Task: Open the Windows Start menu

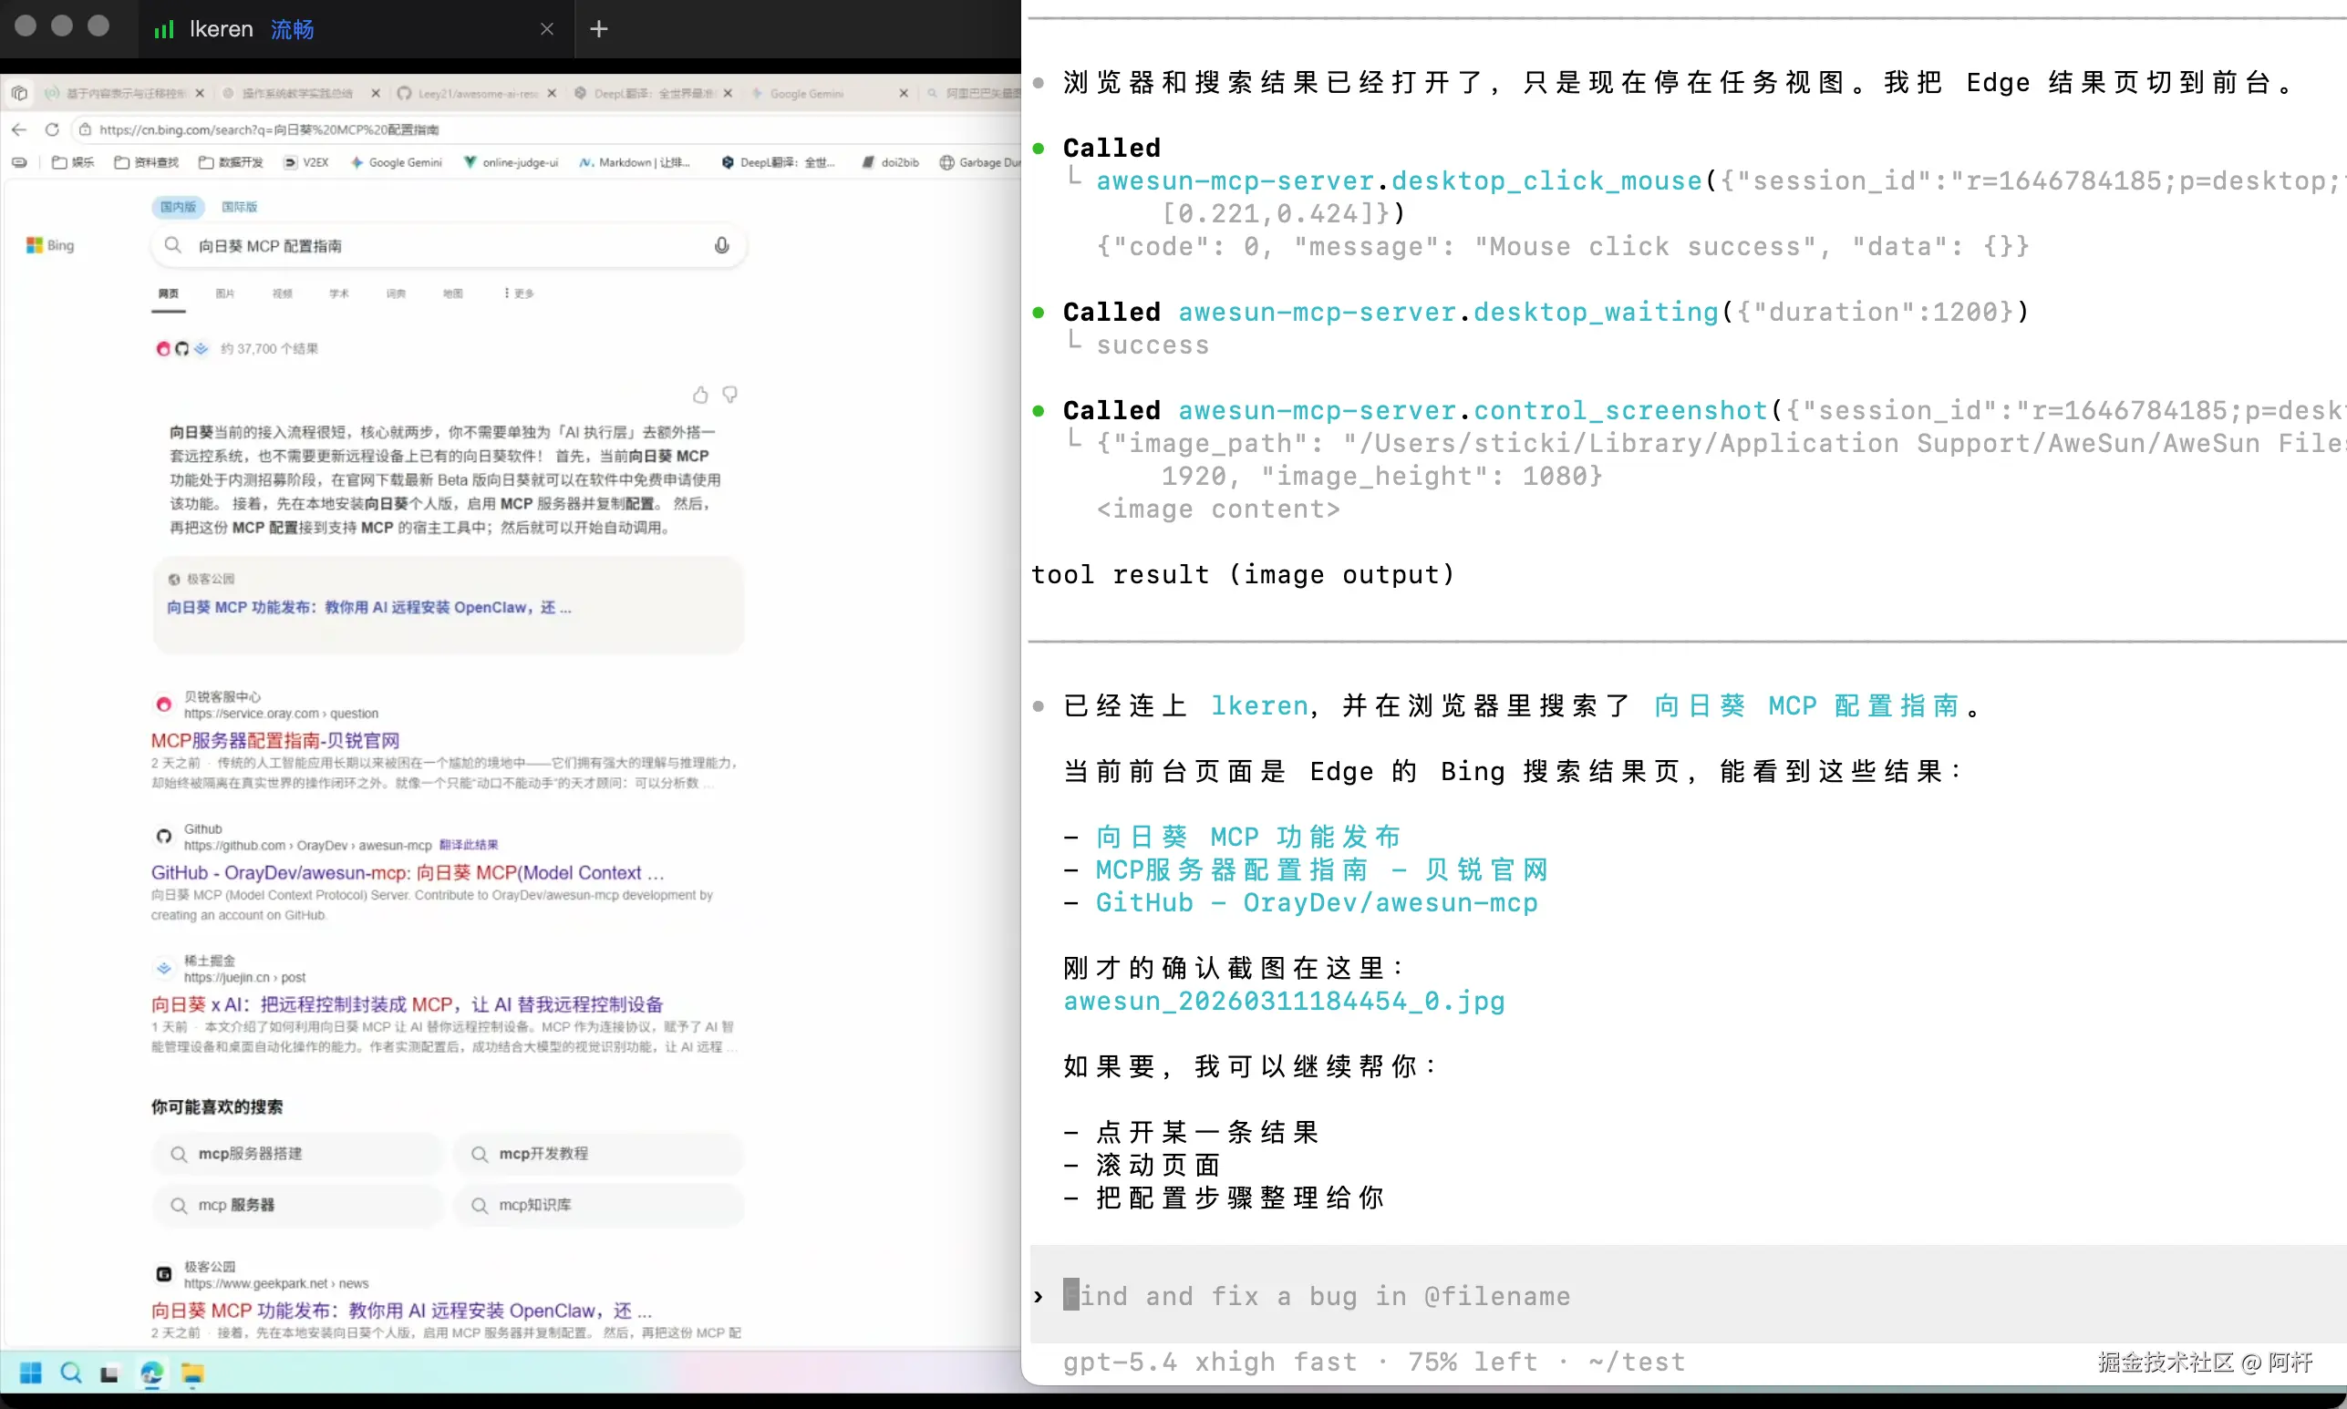Action: coord(30,1373)
